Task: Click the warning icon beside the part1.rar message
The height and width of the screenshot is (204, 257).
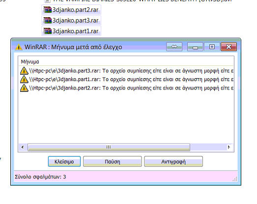Action: coord(24,79)
